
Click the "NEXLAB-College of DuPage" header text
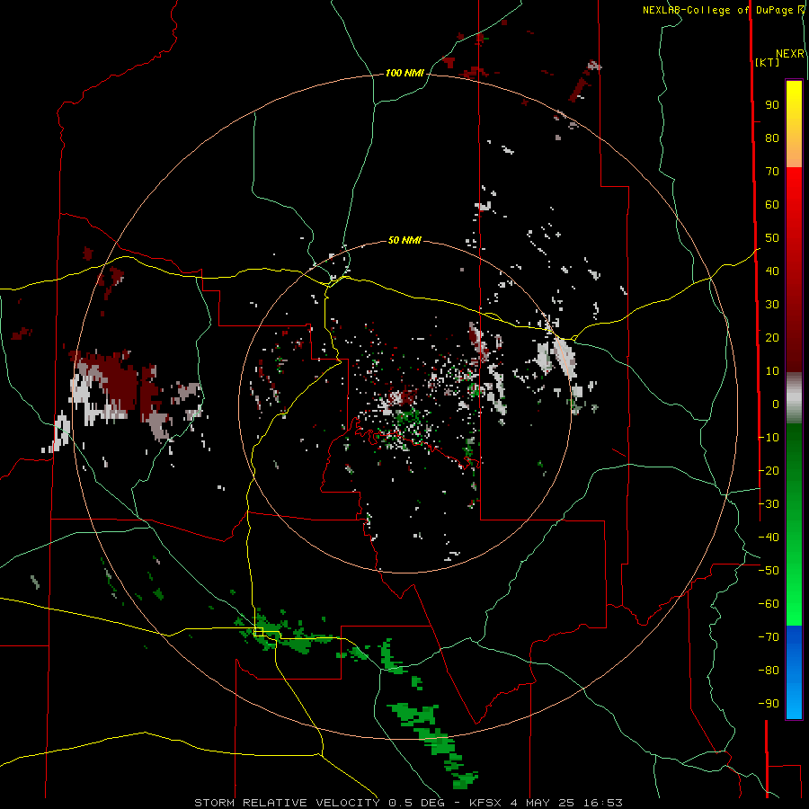point(717,10)
